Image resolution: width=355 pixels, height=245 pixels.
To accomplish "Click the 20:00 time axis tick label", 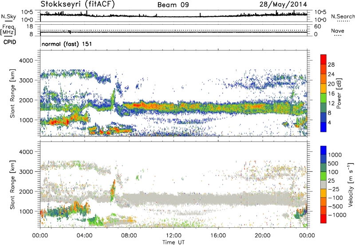I will pos(263,236).
